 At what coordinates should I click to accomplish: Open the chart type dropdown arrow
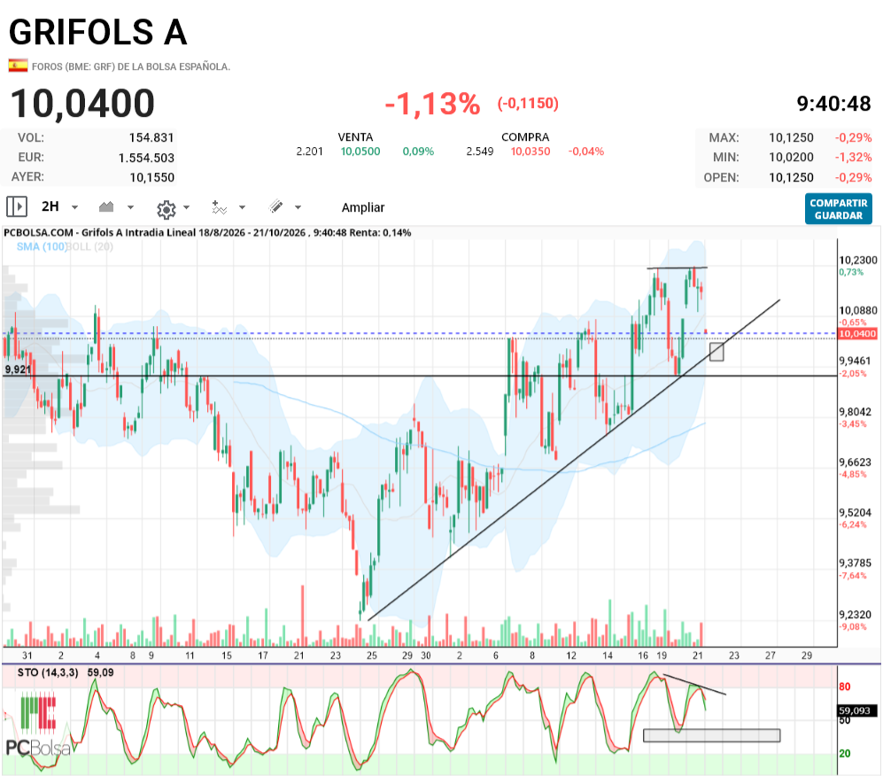(x=130, y=207)
